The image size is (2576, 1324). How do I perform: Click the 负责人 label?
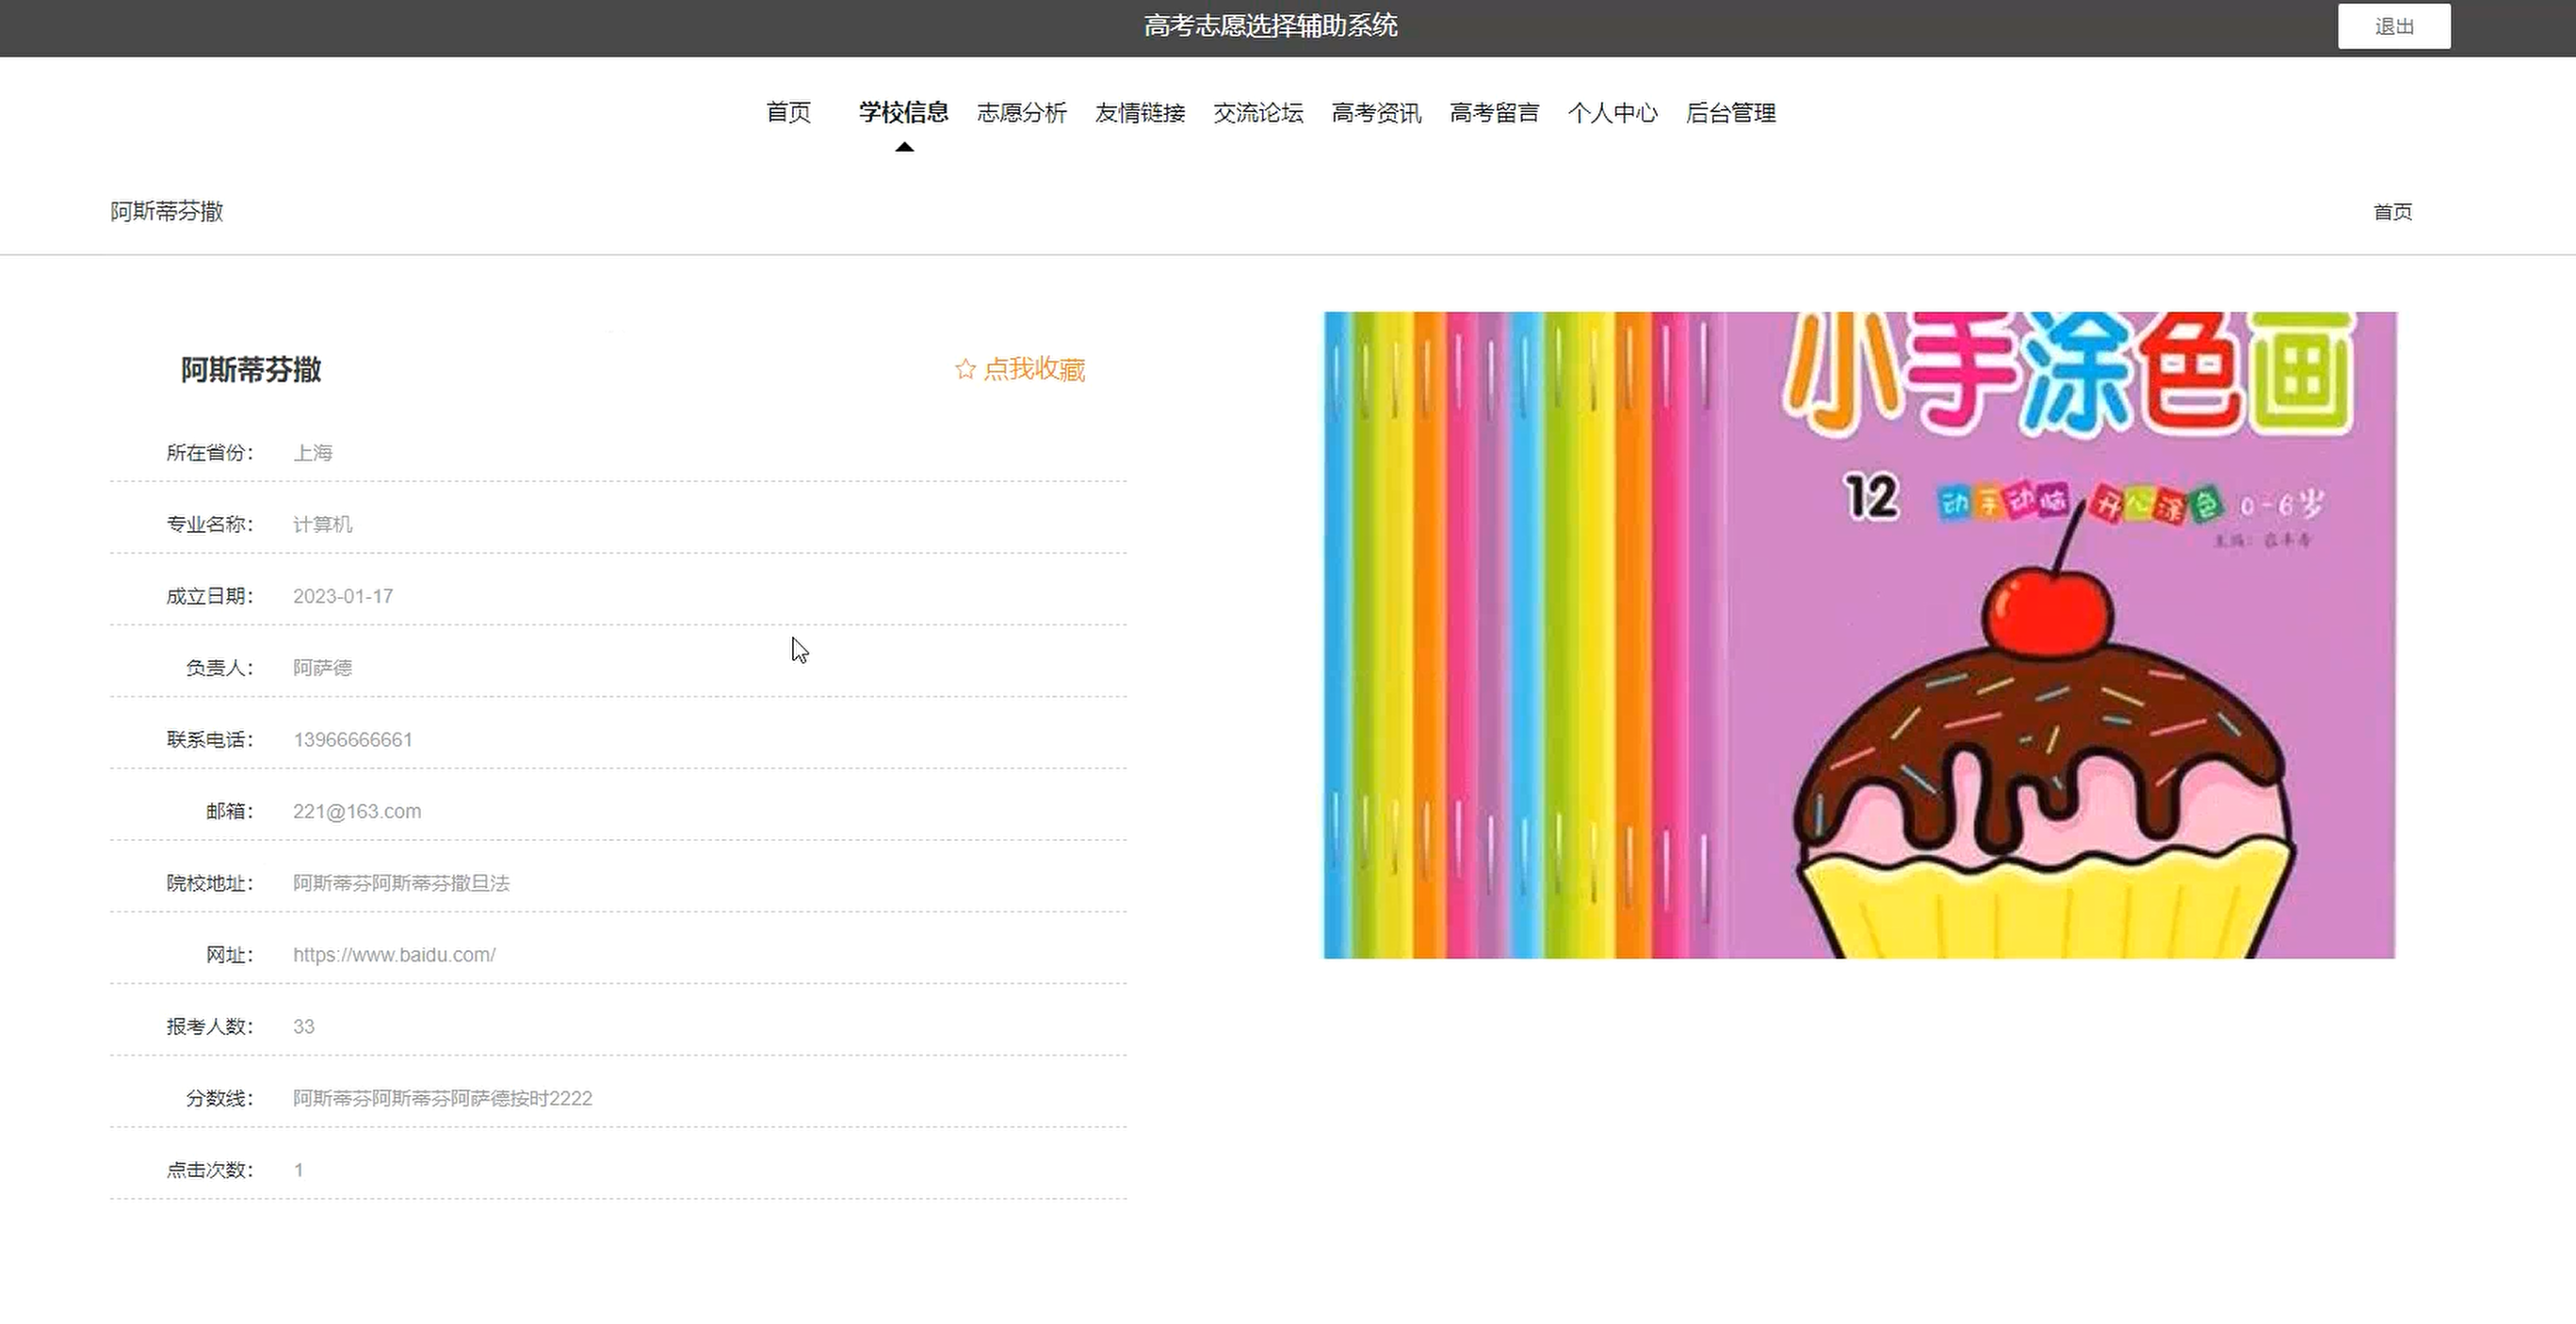(x=219, y=667)
